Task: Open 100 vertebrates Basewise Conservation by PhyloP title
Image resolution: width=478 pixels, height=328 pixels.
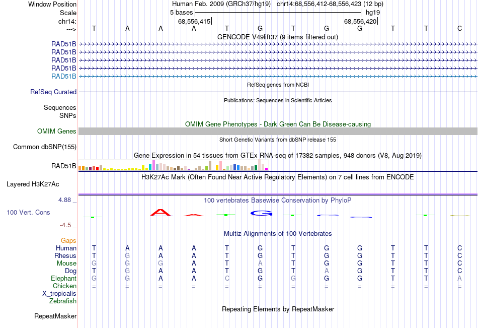Action: point(278,201)
